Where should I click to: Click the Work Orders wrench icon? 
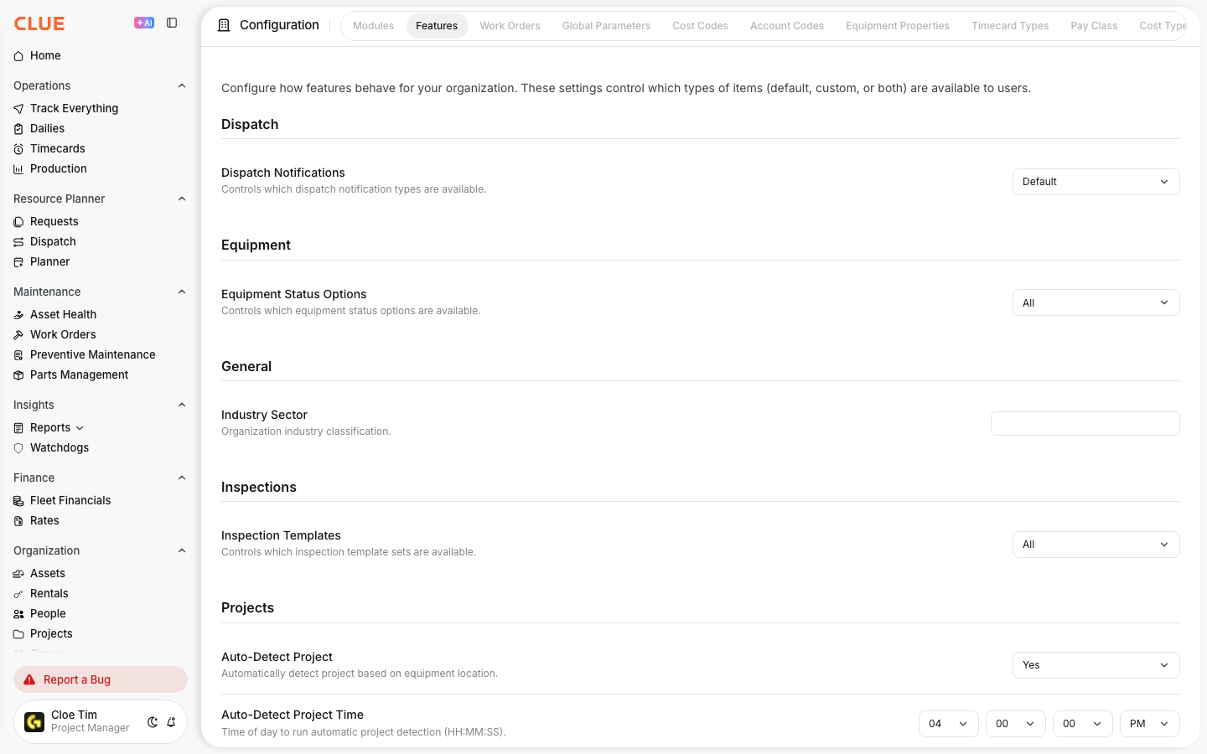18,335
